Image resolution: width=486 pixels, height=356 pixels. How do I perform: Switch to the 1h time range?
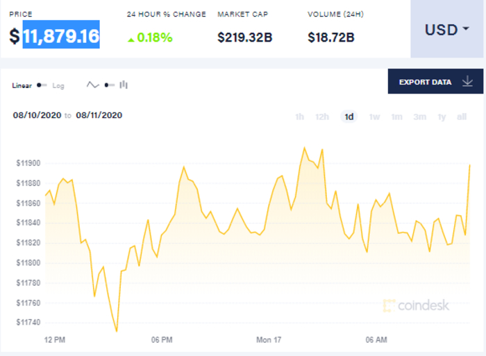point(299,117)
